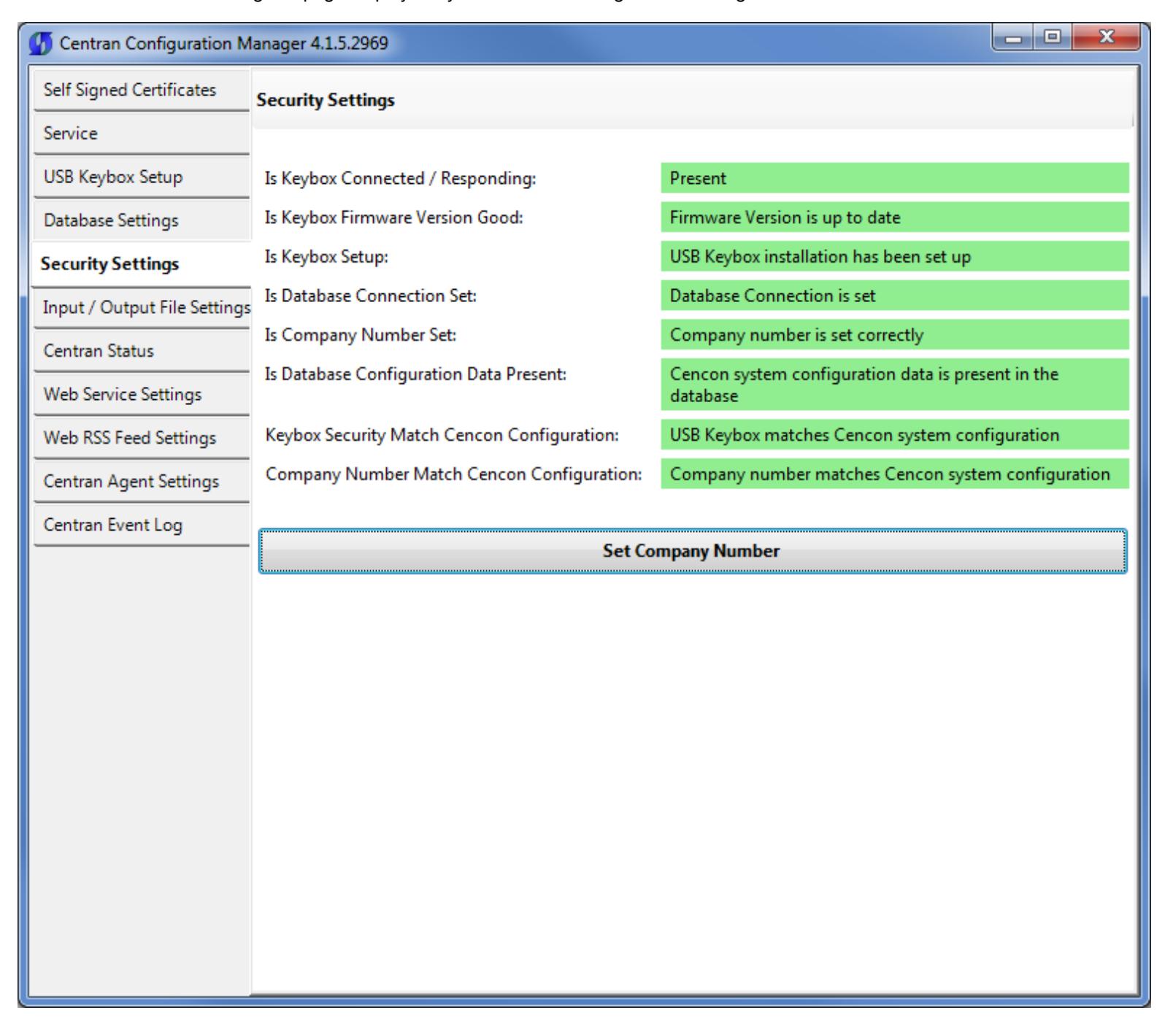This screenshot has height=1029, width=1165.
Task: Click 'Is Database Connection Set:' label
Action: tap(371, 296)
